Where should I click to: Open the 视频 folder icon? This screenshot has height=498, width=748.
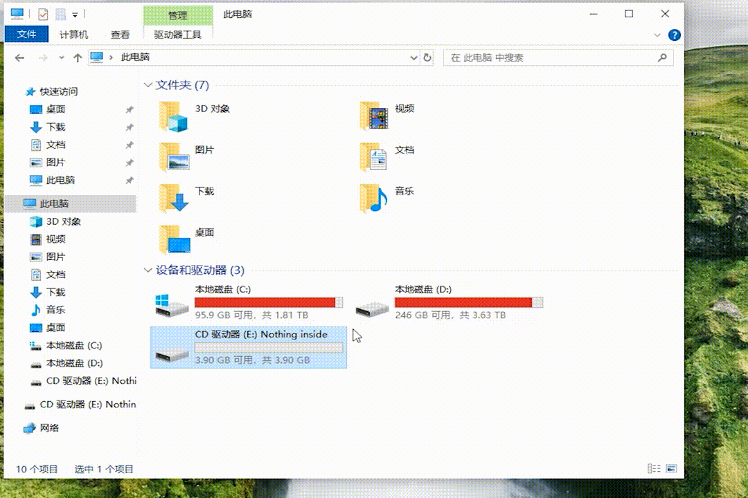[373, 116]
